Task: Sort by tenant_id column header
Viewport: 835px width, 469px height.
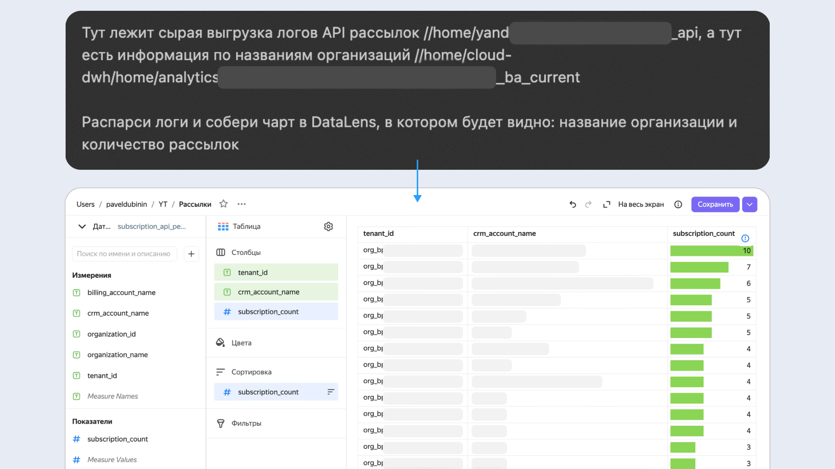Action: [x=378, y=233]
